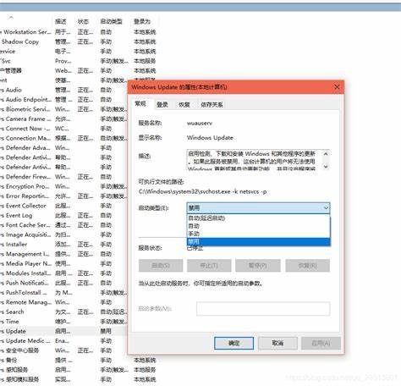Sort services by 状态 column header

[x=83, y=21]
